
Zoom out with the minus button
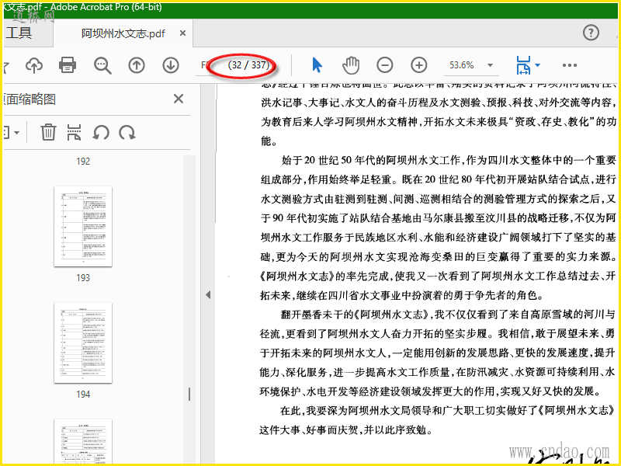(x=384, y=65)
